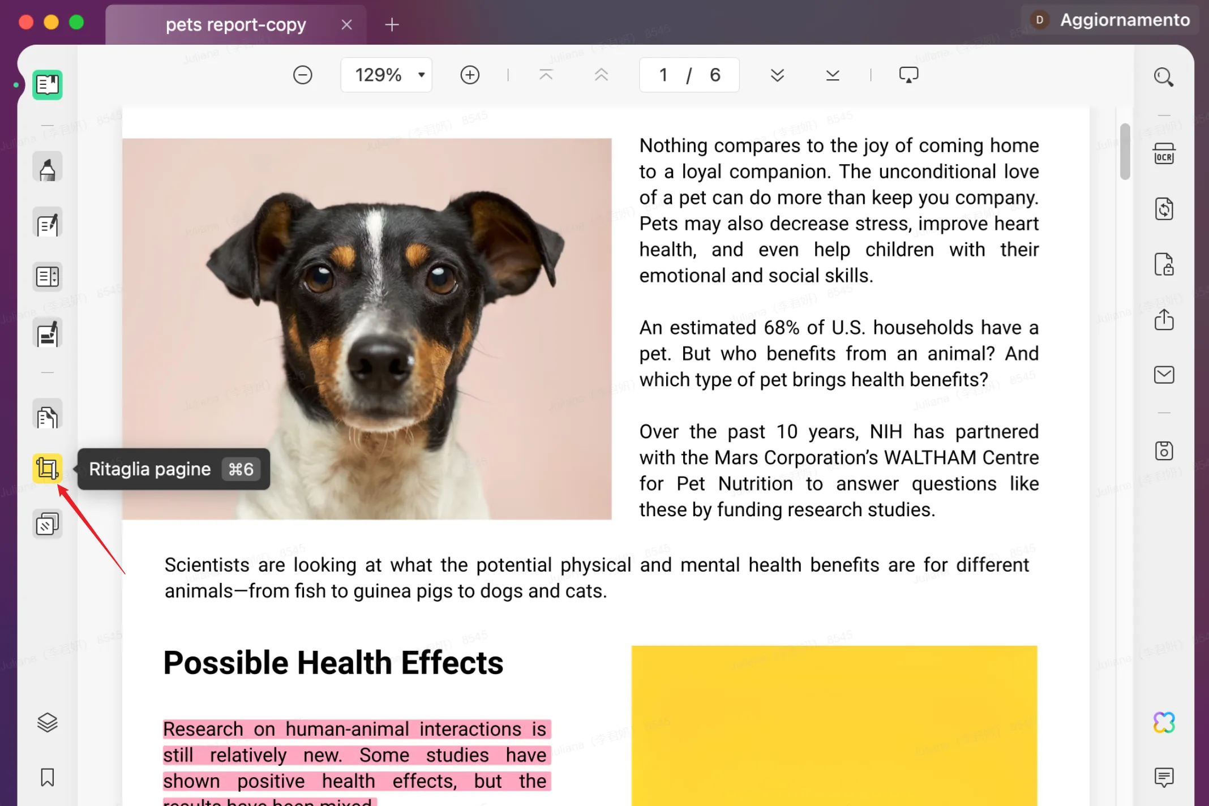Open the Fill and Sign tool
Screen dimensions: 1209x806
[48, 333]
